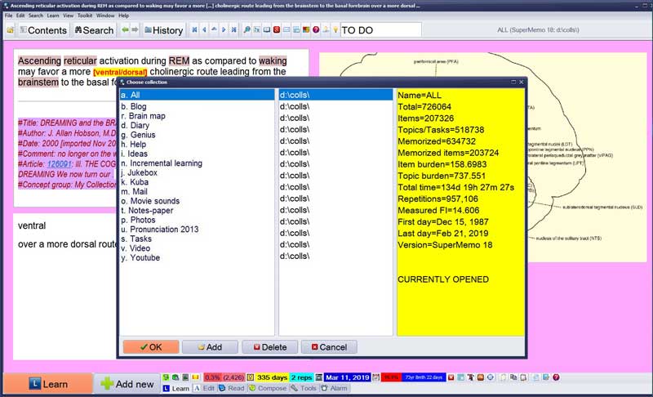Select the Brain map collection

pos(147,116)
